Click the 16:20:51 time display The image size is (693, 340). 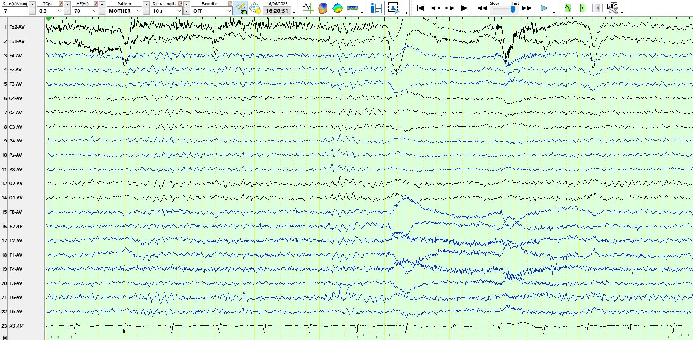click(277, 11)
